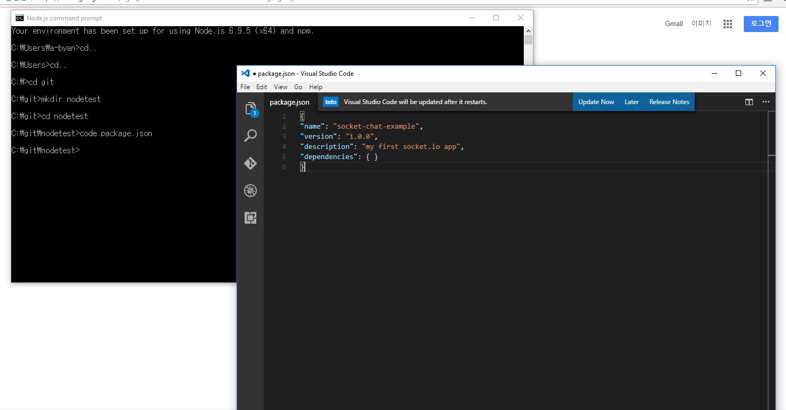
Task: Open the editor more actions ellipsis
Action: 766,102
